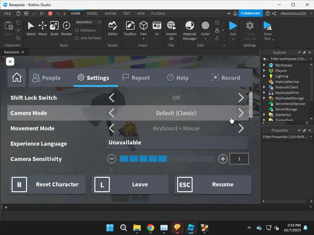Open the Terrain Editor

pos(113,28)
